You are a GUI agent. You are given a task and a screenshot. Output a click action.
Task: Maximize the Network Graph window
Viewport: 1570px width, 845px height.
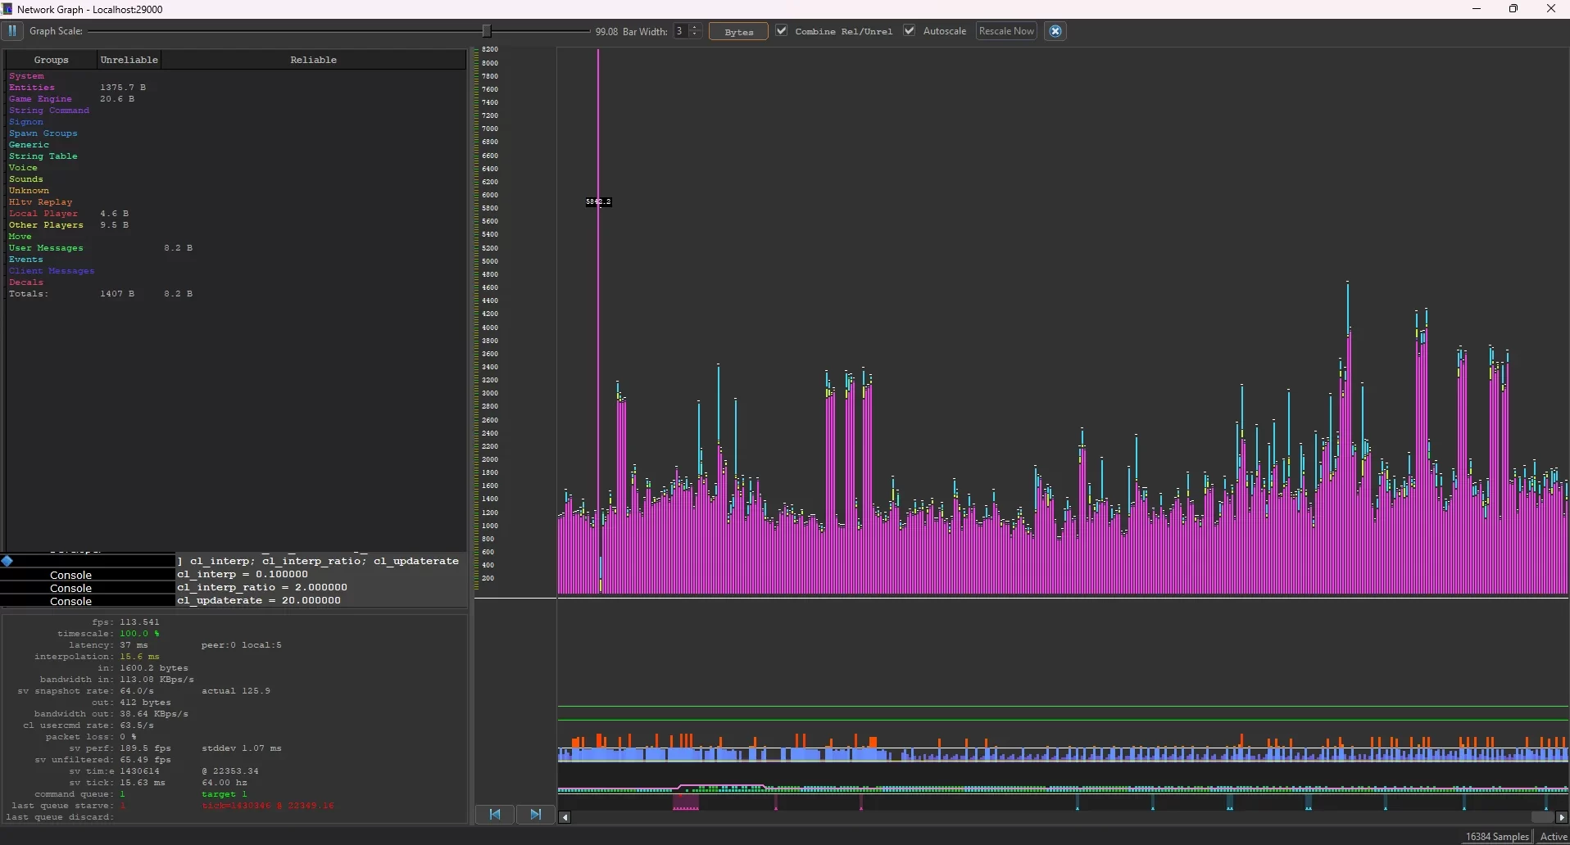pos(1513,9)
